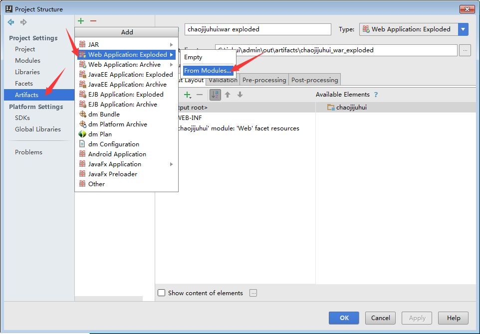Click the green plus in Output Layout toolbar
This screenshot has width=480, height=334.
click(187, 95)
